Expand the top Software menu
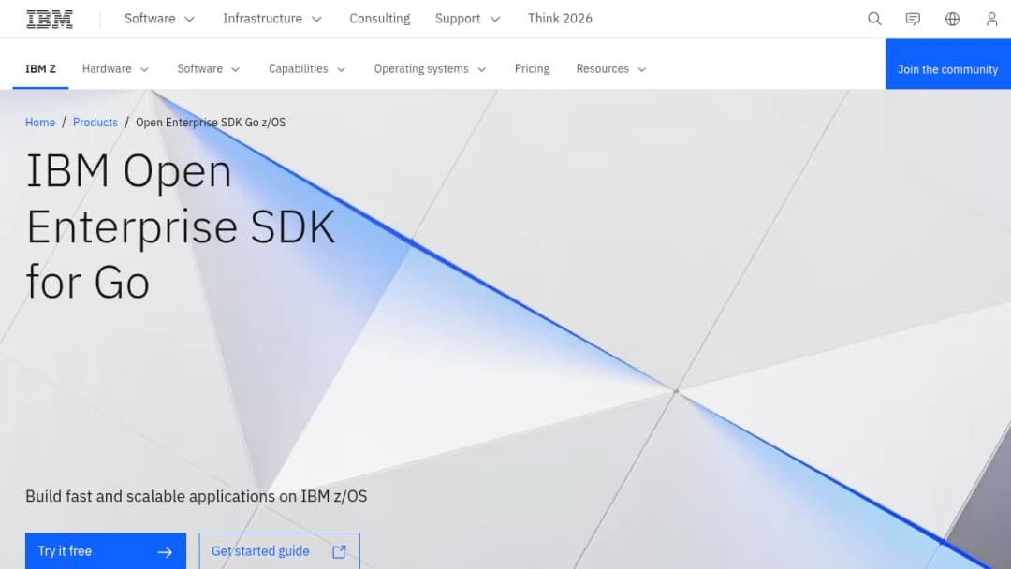This screenshot has width=1011, height=569. [159, 19]
